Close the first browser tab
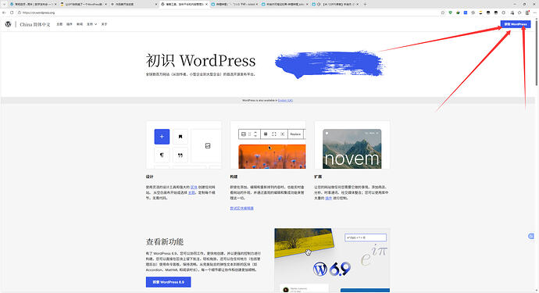The image size is (539, 293). (55, 4)
